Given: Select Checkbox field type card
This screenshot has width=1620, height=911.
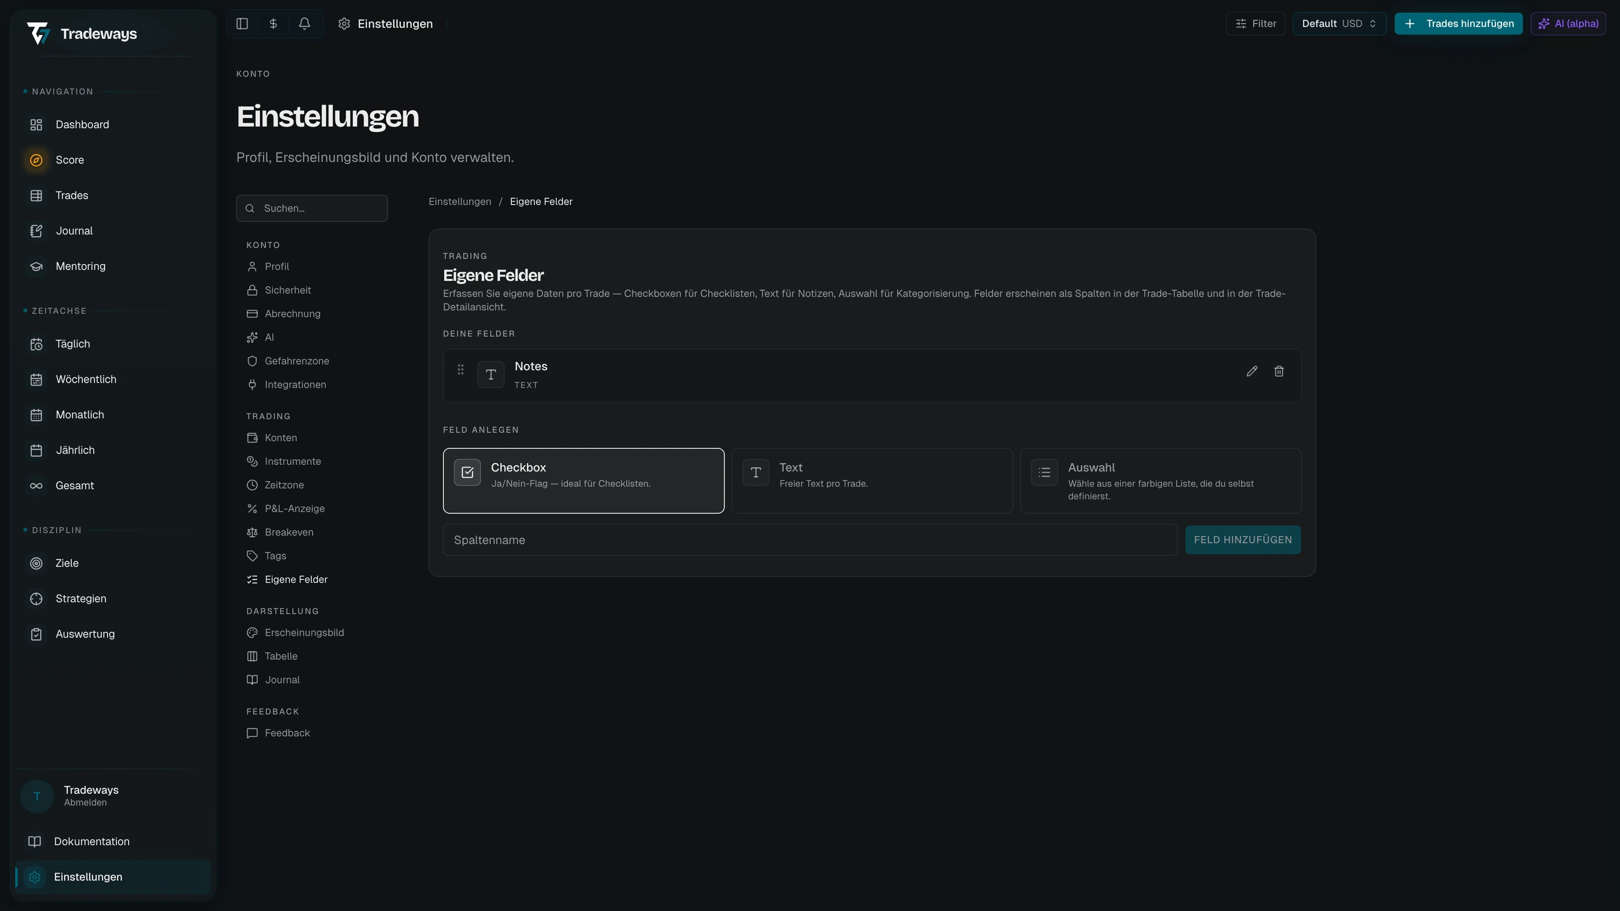Looking at the screenshot, I should 583,481.
